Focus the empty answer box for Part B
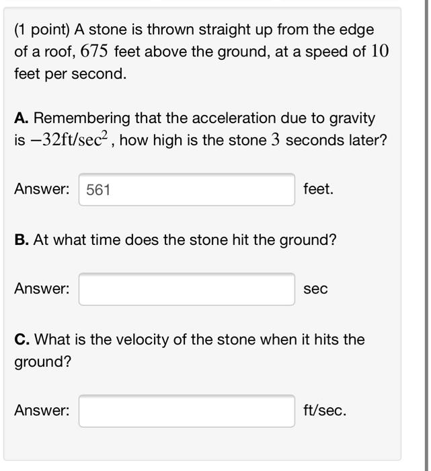 pyautogui.click(x=186, y=289)
